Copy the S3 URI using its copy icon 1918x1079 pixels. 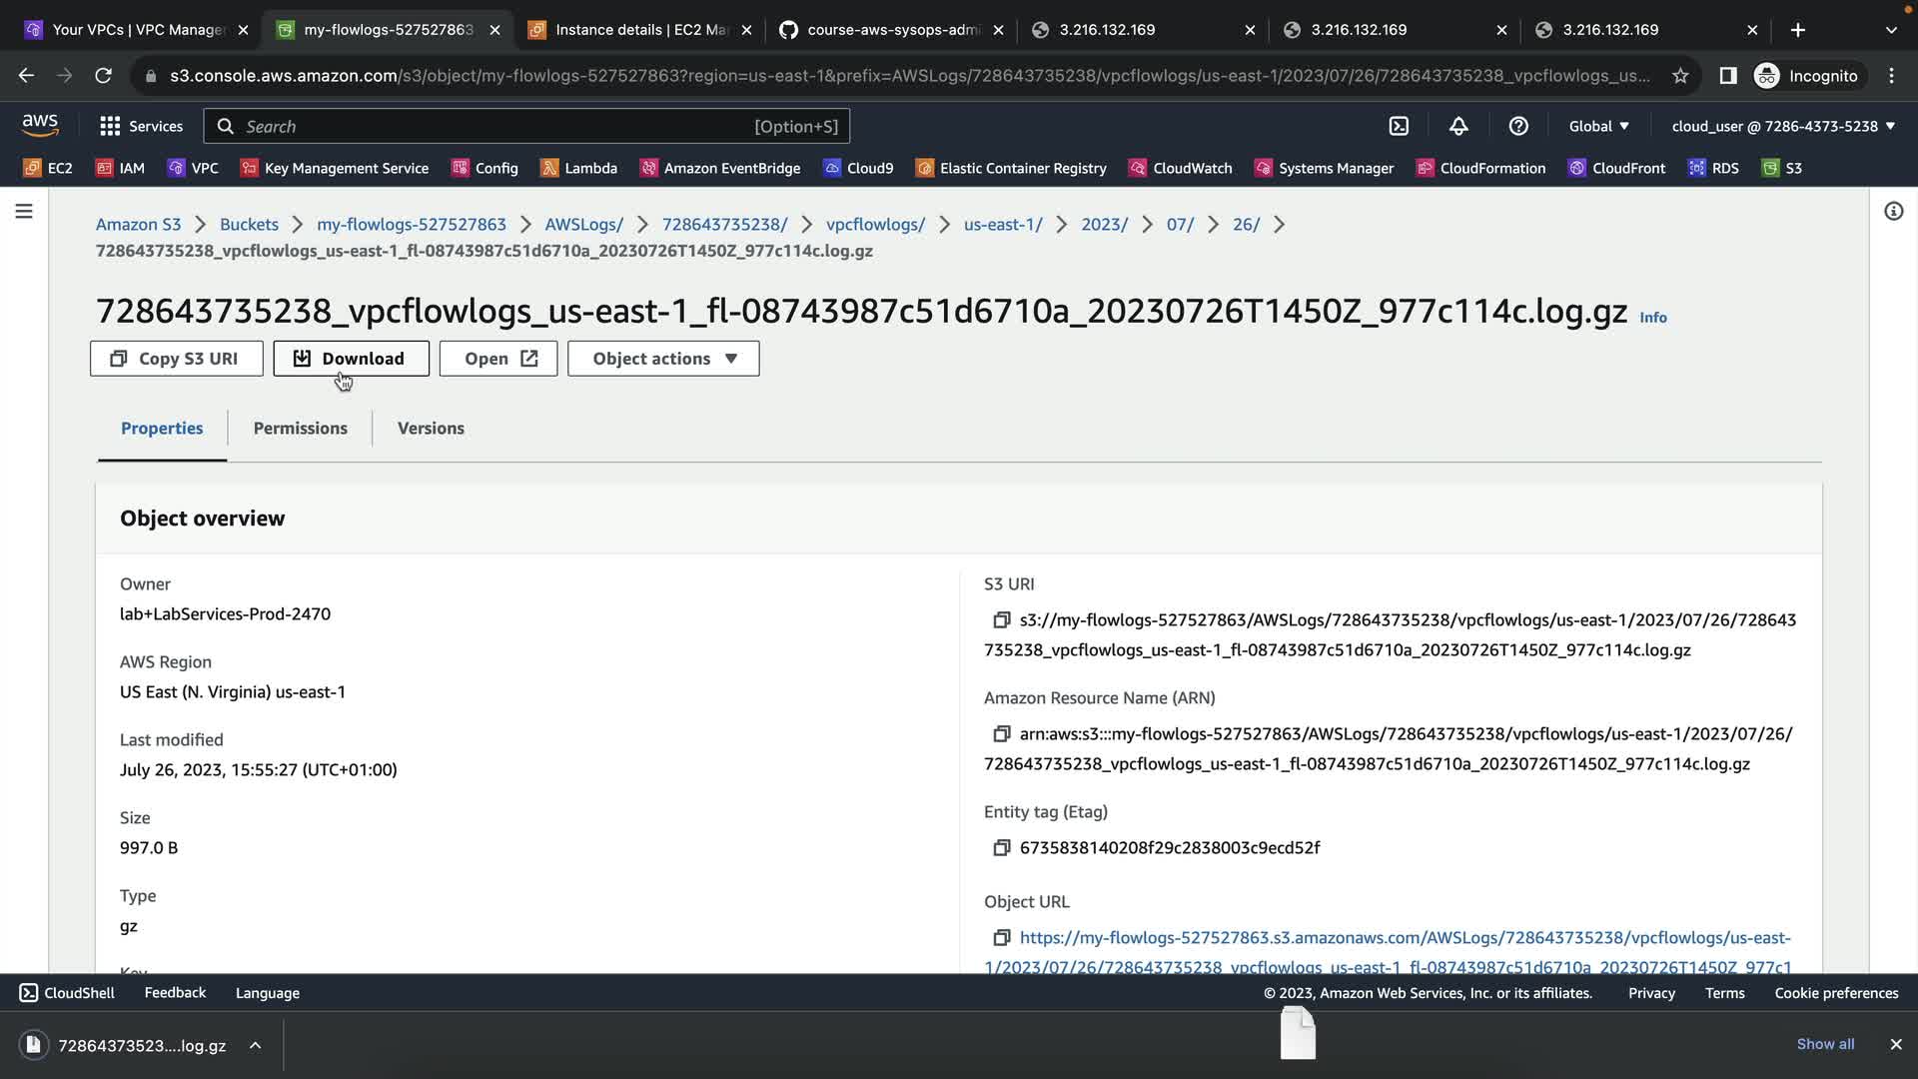[x=1001, y=620]
